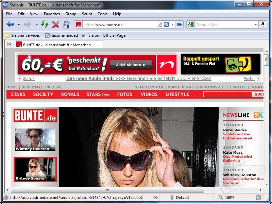Viewport: 272px width, 204px height.
Task: Open the Favorites menu
Action: click(x=52, y=14)
